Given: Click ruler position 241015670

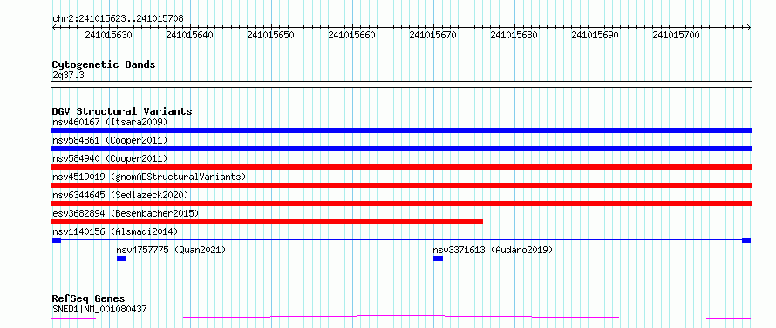Looking at the screenshot, I should pos(433,35).
